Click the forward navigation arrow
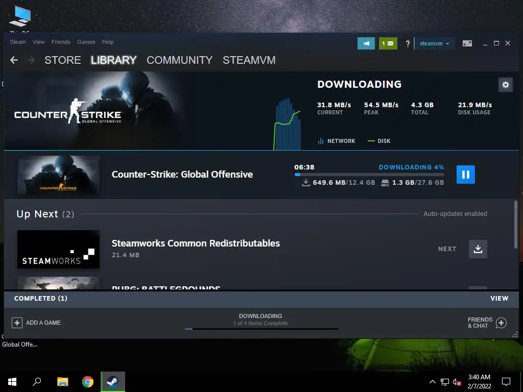Viewport: 523px width, 392px height. [x=31, y=60]
